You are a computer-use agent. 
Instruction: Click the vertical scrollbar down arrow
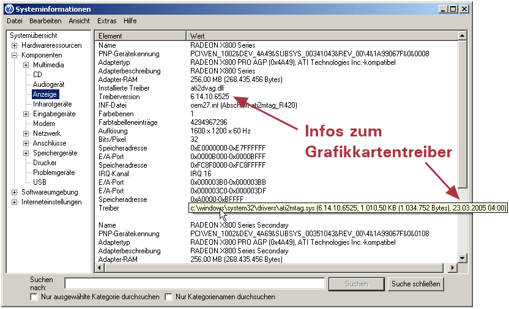tap(463, 258)
